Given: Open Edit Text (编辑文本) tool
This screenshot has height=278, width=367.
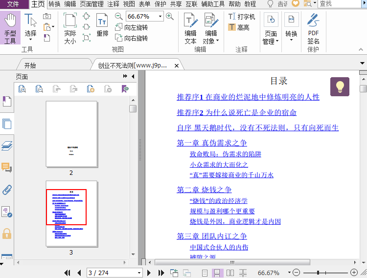Looking at the screenshot, I should pyautogui.click(x=190, y=28).
